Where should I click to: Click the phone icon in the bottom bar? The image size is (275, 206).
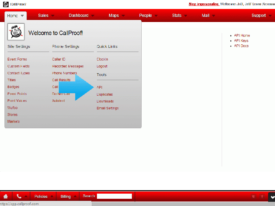tap(19, 196)
